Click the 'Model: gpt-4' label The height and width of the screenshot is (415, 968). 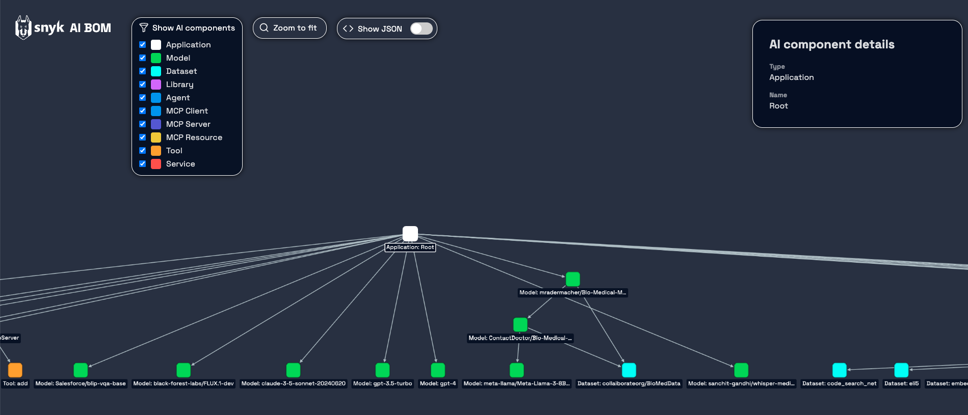[438, 383]
